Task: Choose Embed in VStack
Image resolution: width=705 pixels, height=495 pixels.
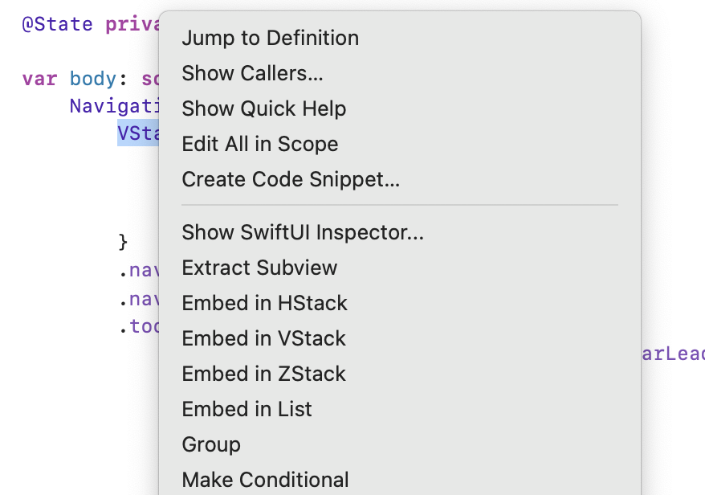Action: (x=400, y=338)
